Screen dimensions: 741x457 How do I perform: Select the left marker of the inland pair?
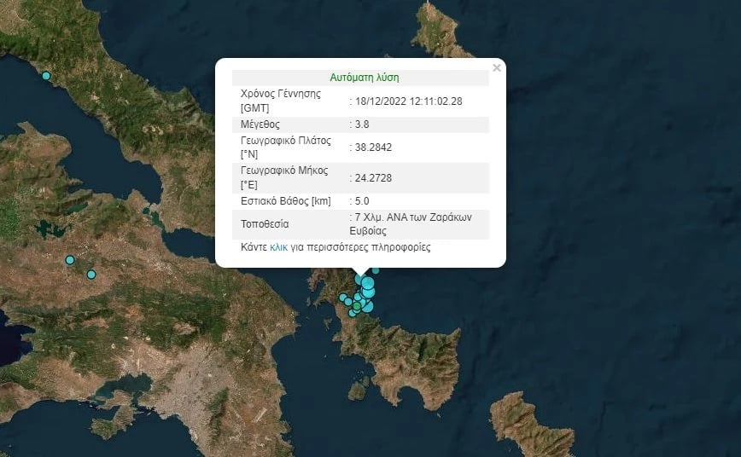point(70,260)
